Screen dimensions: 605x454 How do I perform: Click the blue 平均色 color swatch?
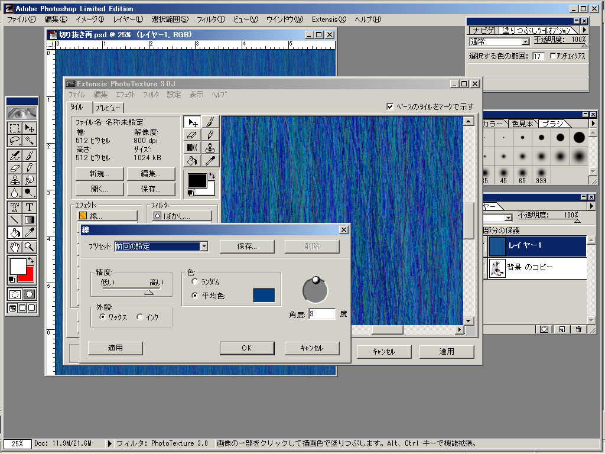pos(264,296)
